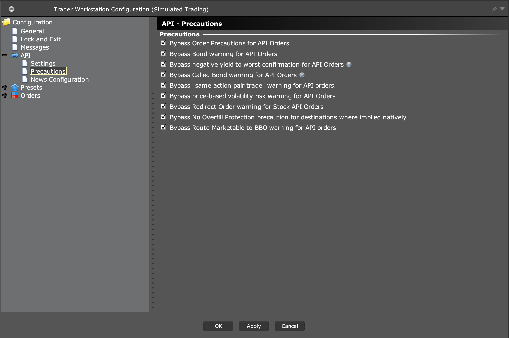Screen dimensions: 509x338
Task: Disable Bypass price-based volatility risk warning
Action: click(164, 96)
